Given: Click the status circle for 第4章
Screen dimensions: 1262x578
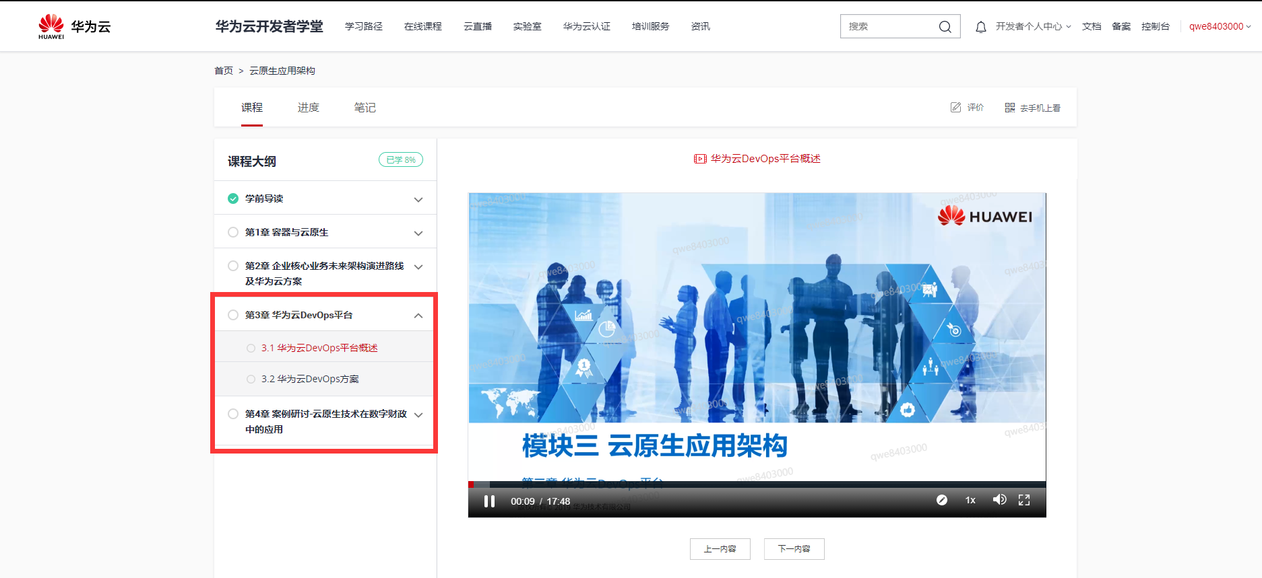Looking at the screenshot, I should (x=233, y=414).
